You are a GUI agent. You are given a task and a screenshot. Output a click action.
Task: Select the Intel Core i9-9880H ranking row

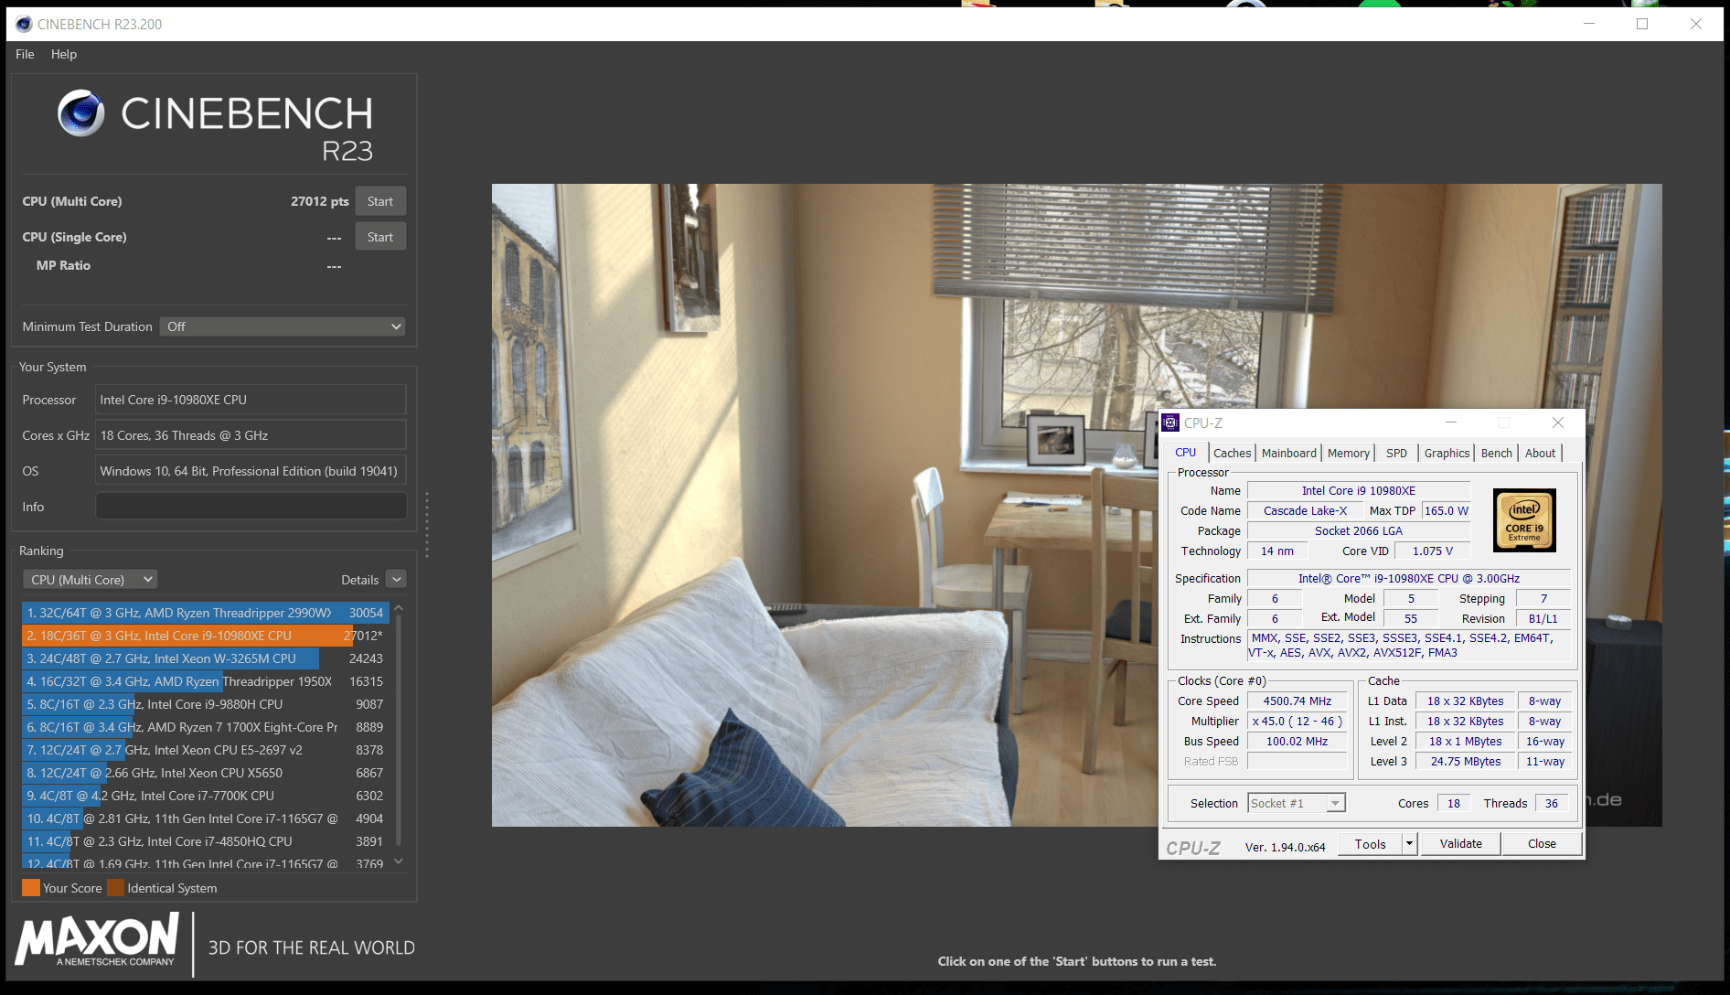205,704
